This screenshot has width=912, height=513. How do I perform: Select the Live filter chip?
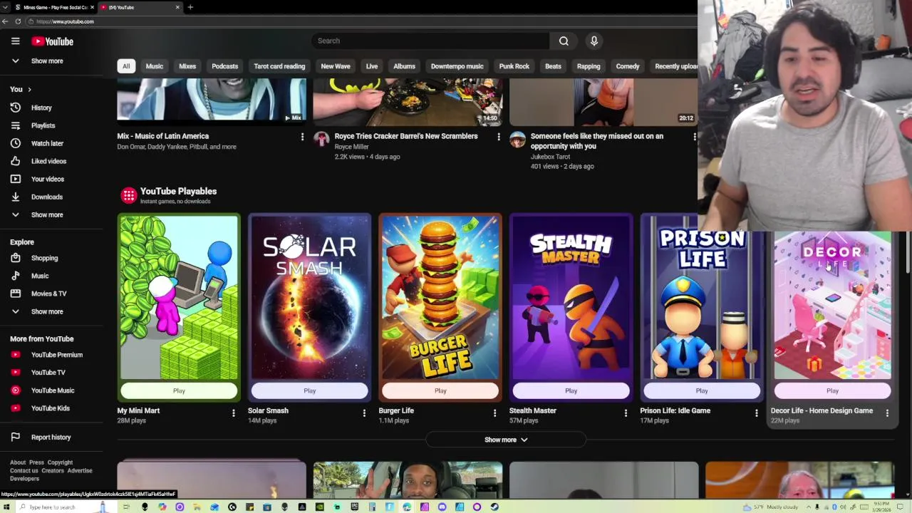[372, 66]
